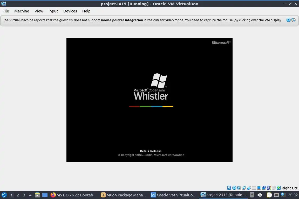The image size is (299, 199).
Task: Click the shared folders status icon
Action: tap(254, 188)
